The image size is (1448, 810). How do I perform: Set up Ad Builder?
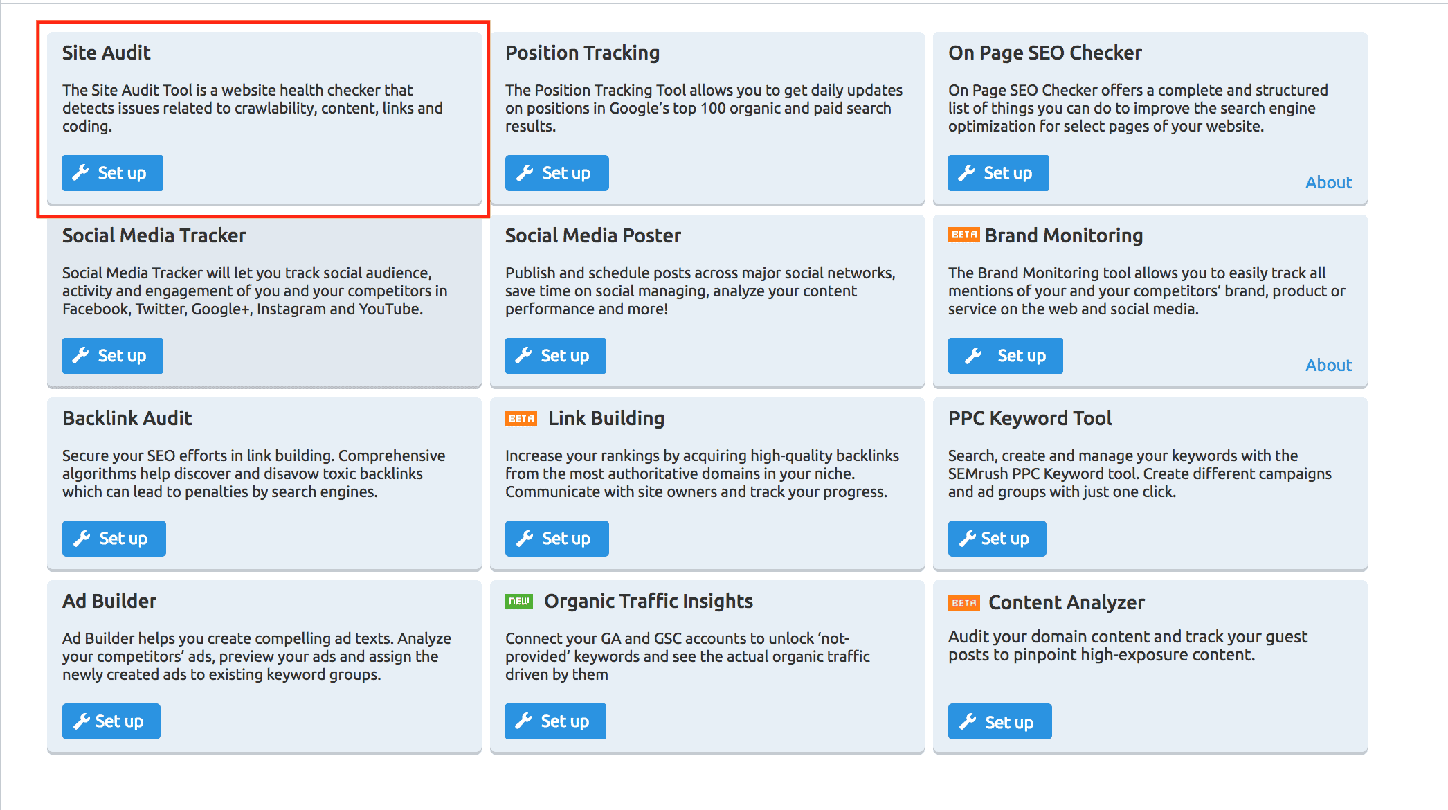[111, 721]
